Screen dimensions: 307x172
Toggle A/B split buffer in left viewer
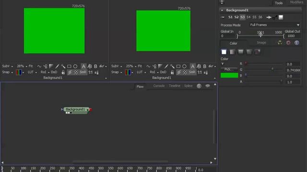pos(90,66)
